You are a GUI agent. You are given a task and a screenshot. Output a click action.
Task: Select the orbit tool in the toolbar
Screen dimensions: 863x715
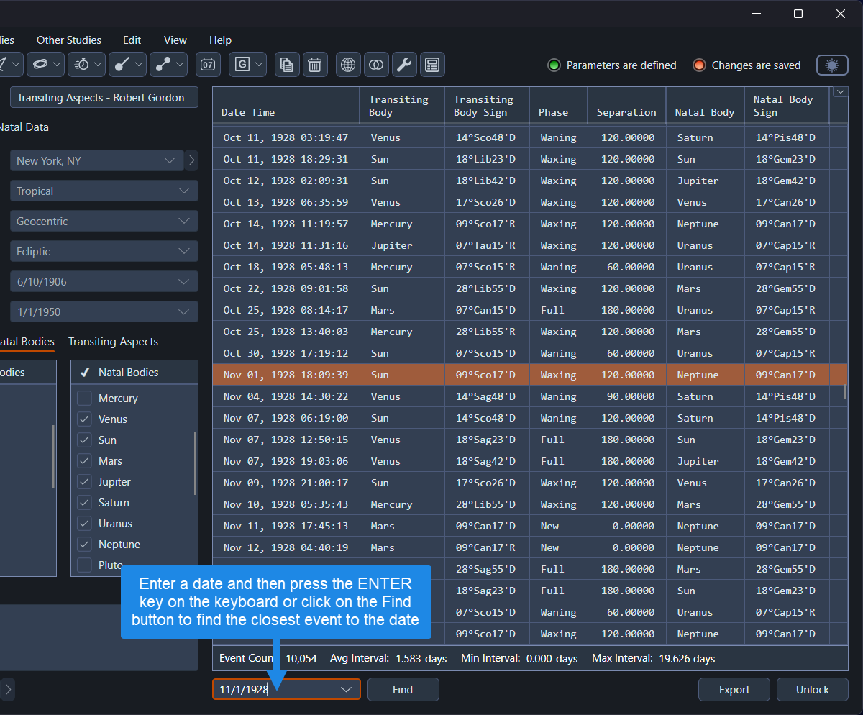(x=40, y=65)
